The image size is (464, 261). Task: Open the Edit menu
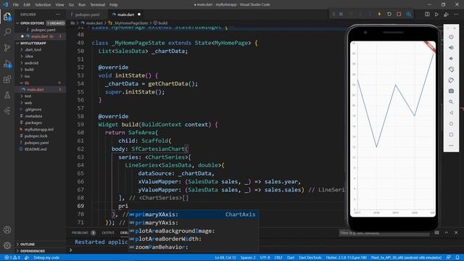pyautogui.click(x=27, y=4)
